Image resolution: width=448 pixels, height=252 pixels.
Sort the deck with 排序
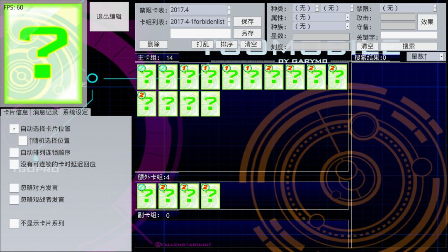coord(226,44)
